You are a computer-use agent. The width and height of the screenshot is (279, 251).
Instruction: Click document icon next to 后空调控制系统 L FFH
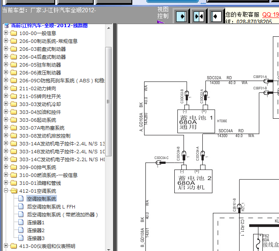click(x=21, y=206)
